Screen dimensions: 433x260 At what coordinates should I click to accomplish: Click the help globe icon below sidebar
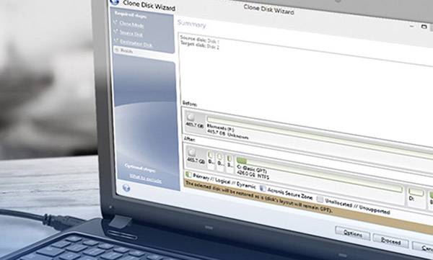pyautogui.click(x=126, y=188)
